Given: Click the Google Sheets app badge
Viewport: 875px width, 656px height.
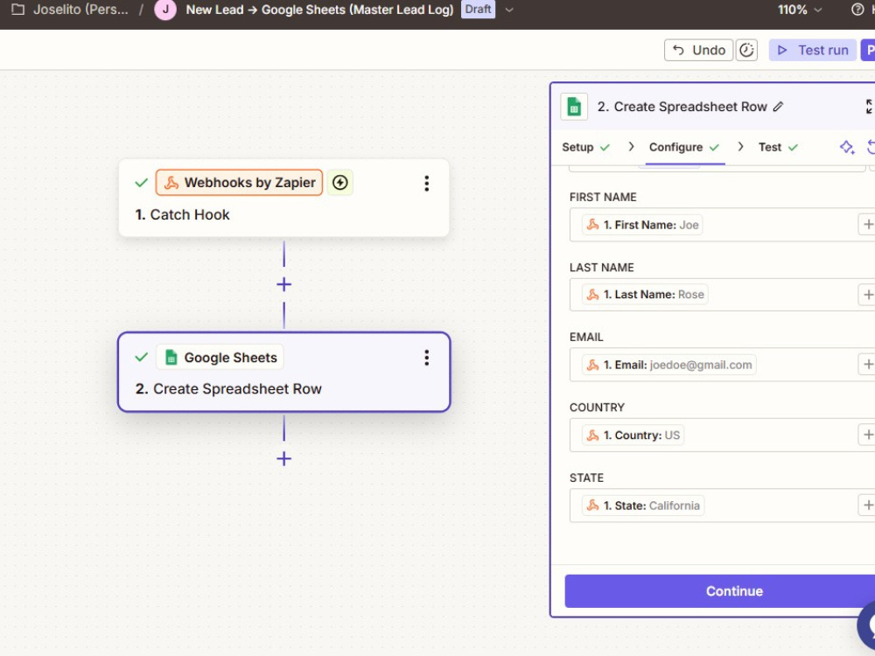Looking at the screenshot, I should click(x=220, y=358).
